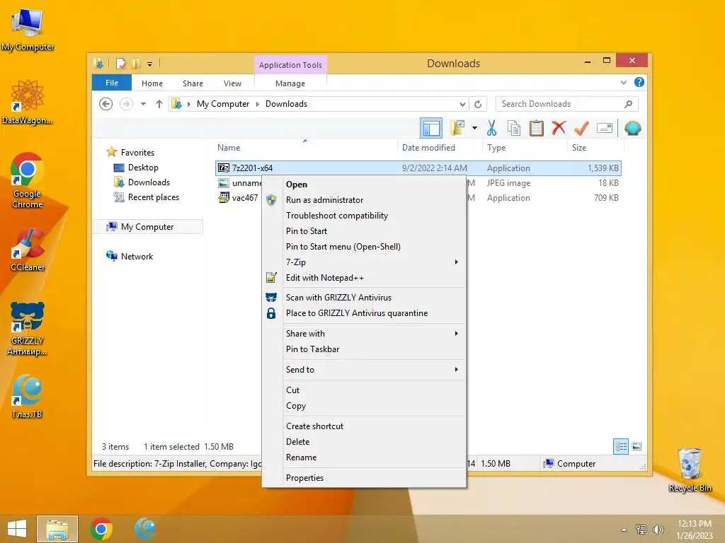Click the envelope Email toolbar icon
Image resolution: width=725 pixels, height=543 pixels.
coord(605,128)
